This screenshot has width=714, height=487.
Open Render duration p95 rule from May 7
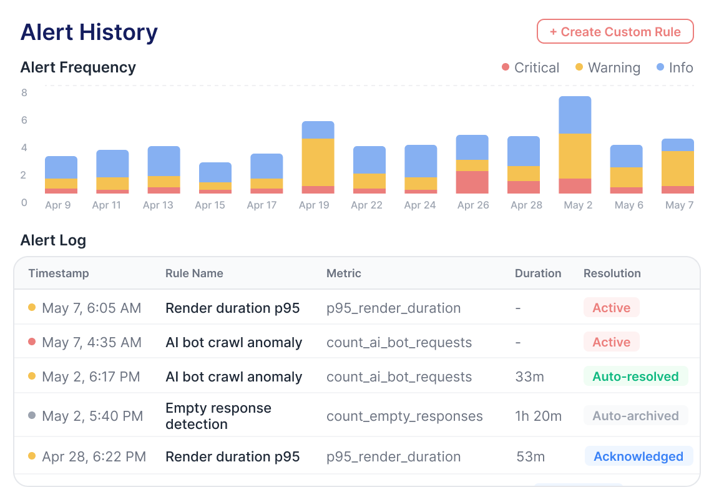coord(233,308)
